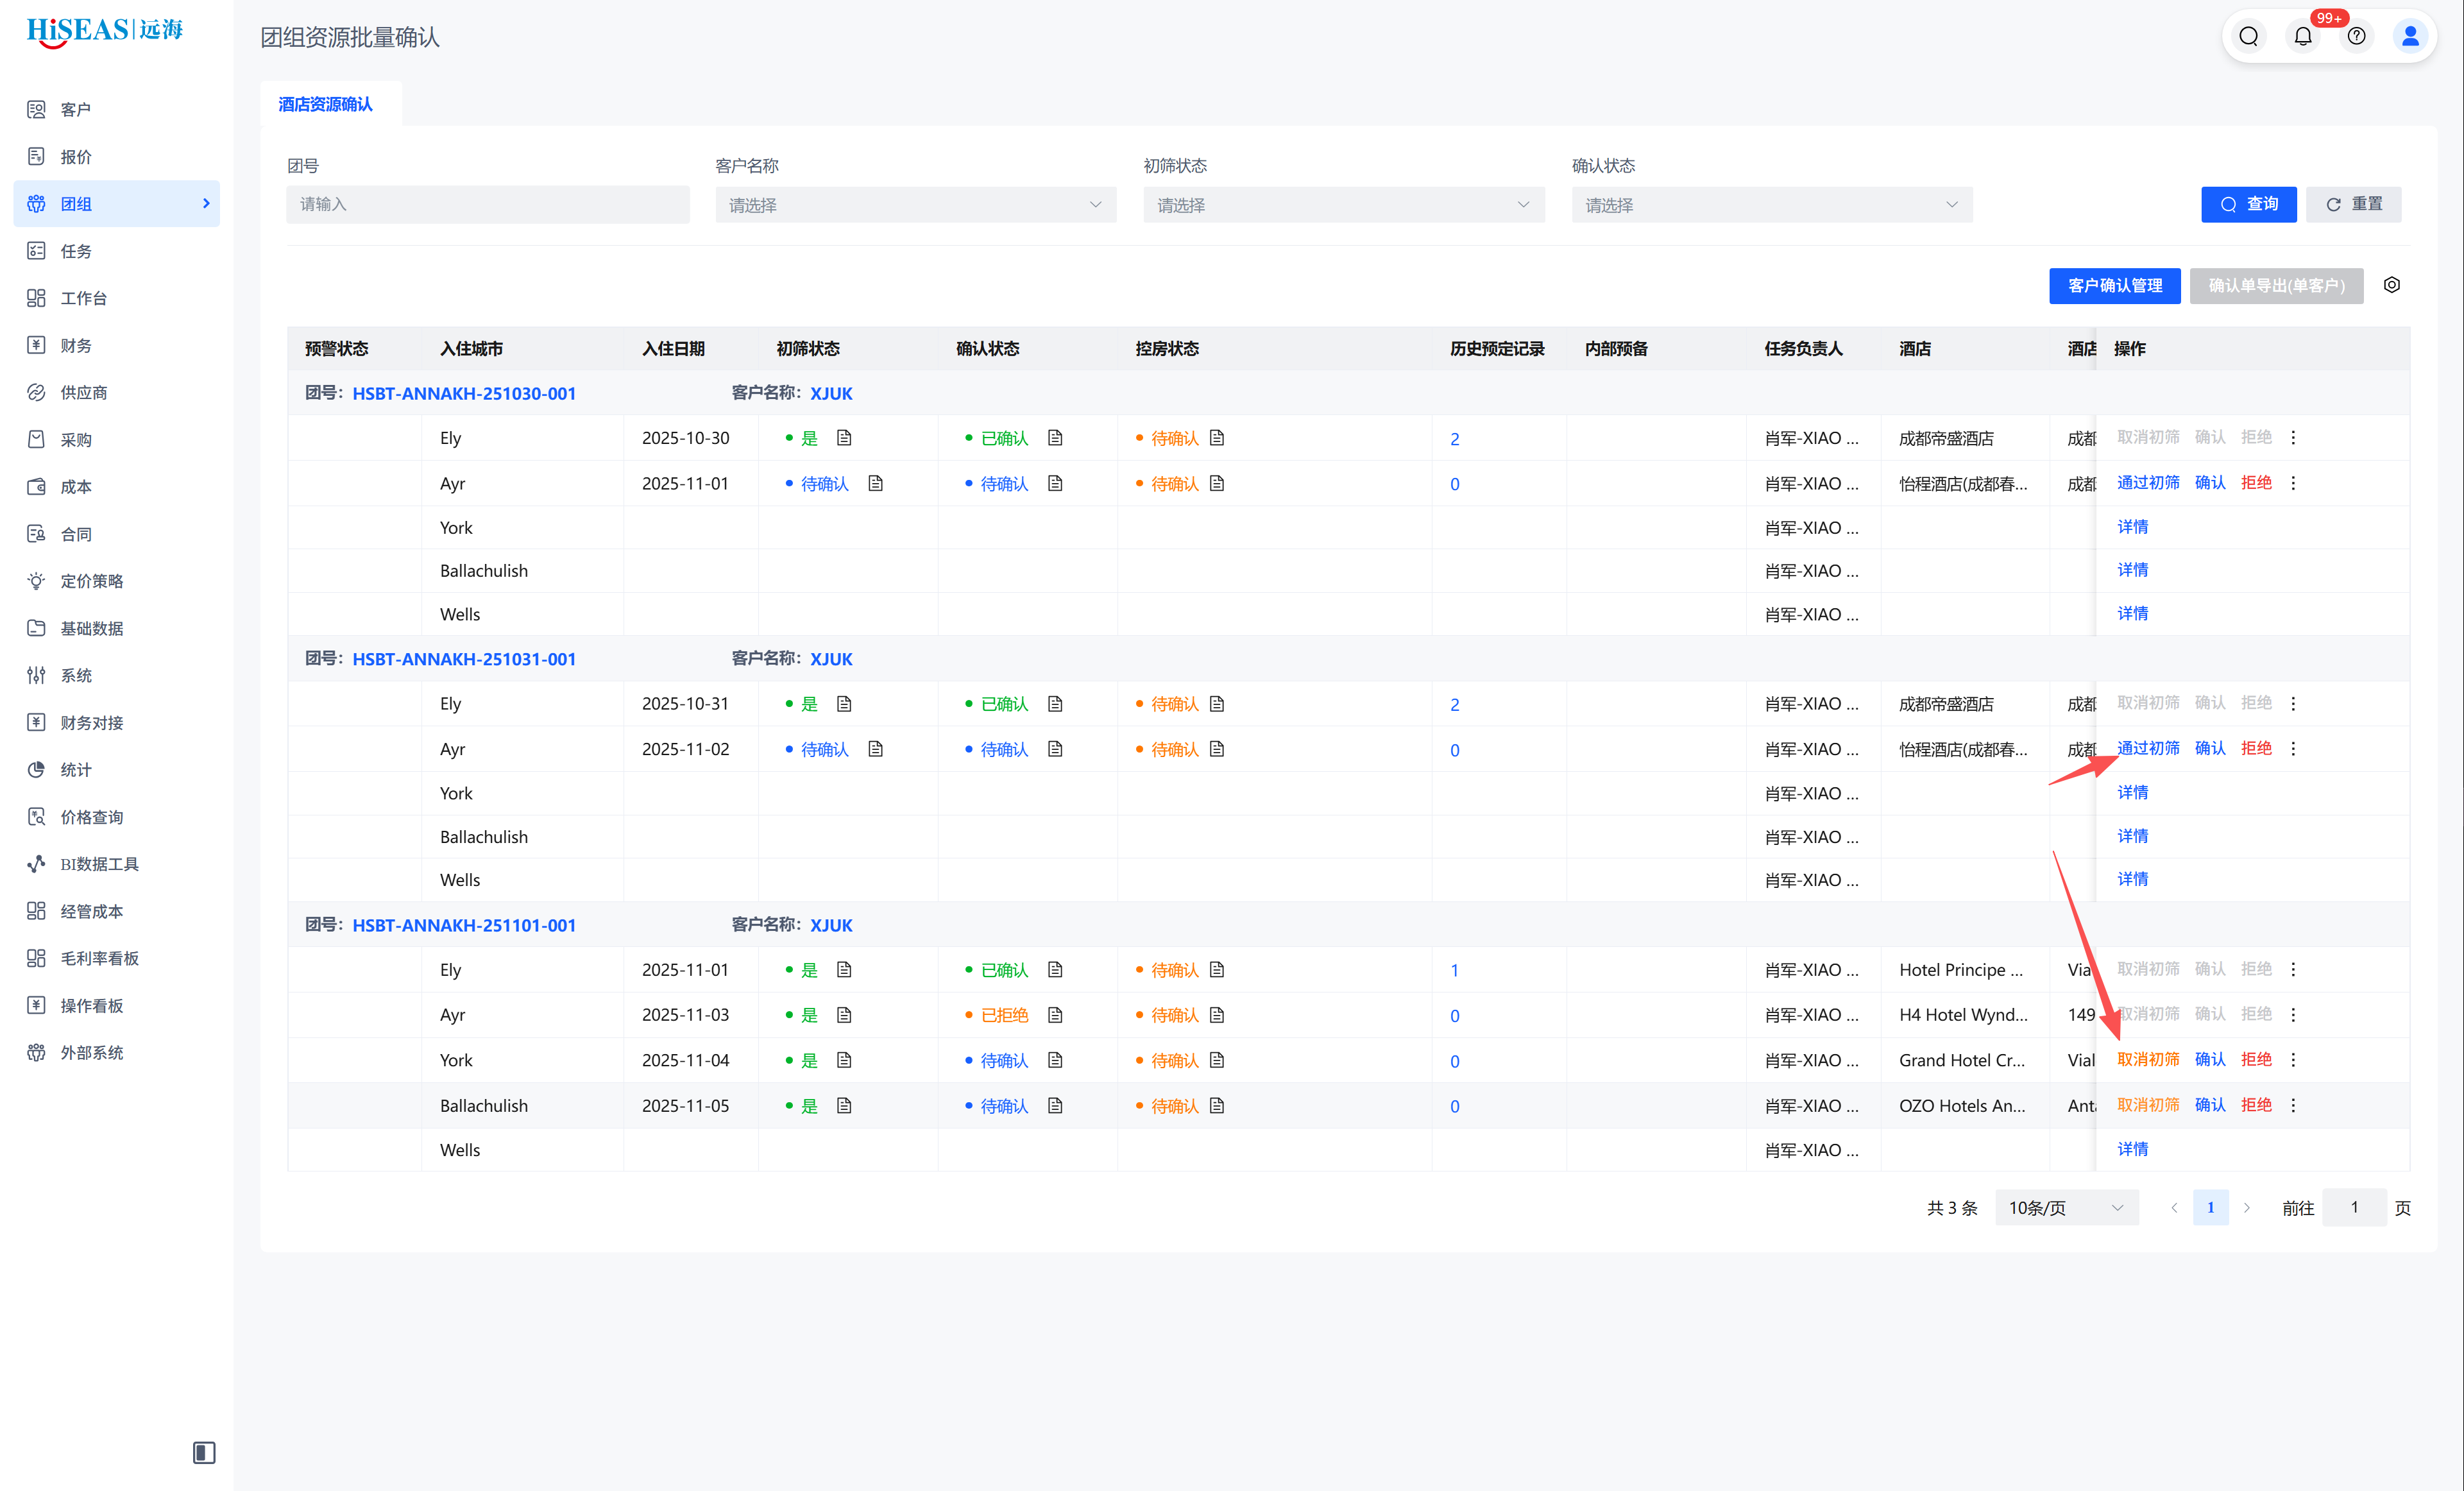Collapse sidebar using bottom panel icon

pyautogui.click(x=204, y=1452)
